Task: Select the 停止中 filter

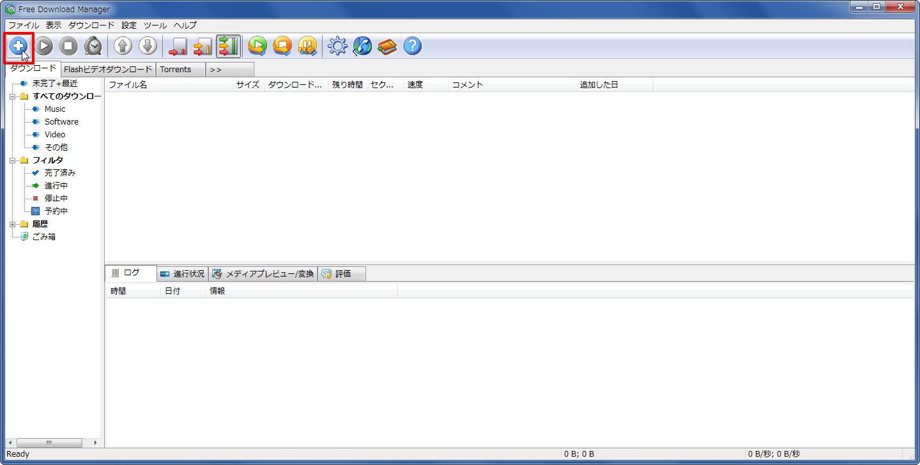Action: pos(56,198)
